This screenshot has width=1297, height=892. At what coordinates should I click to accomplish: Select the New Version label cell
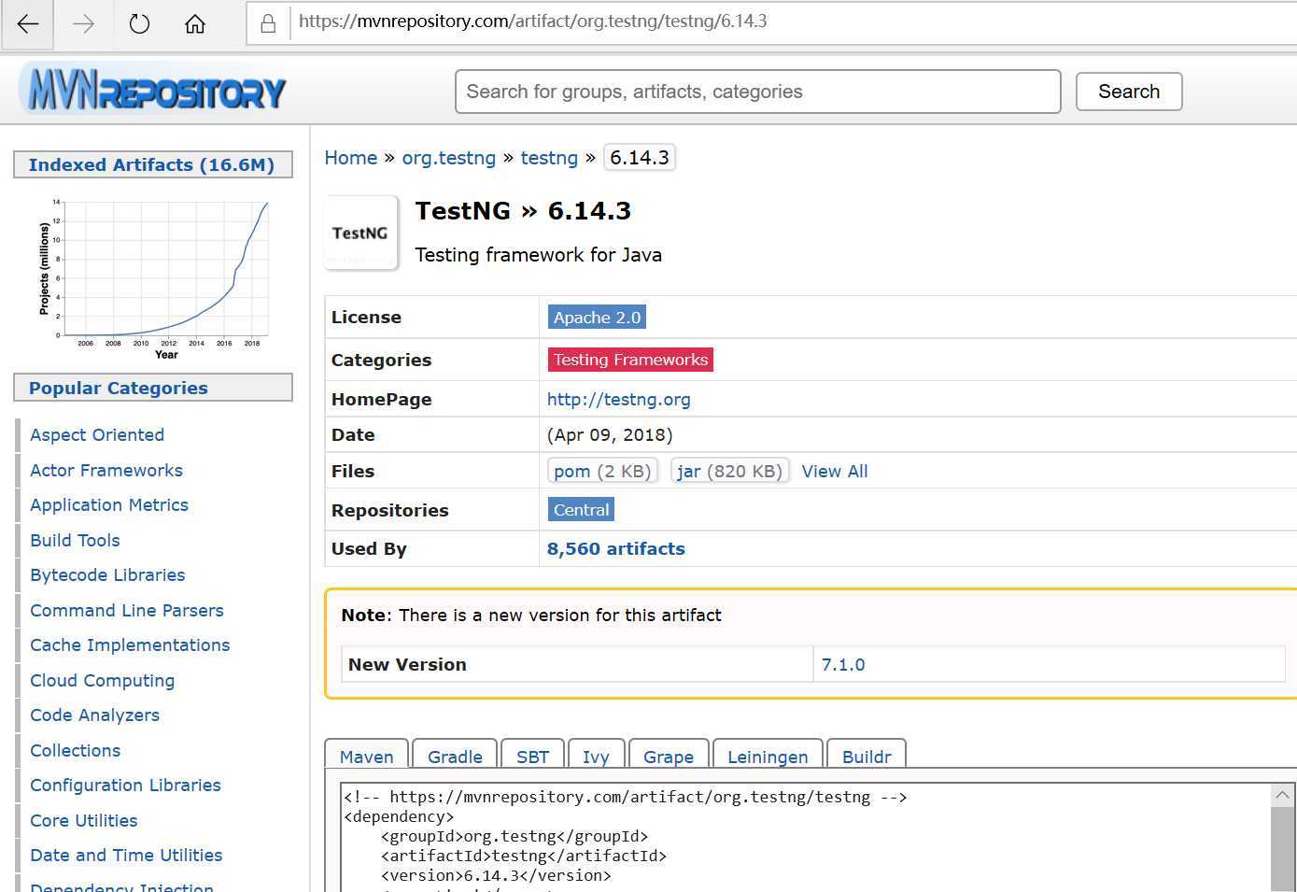coord(577,665)
